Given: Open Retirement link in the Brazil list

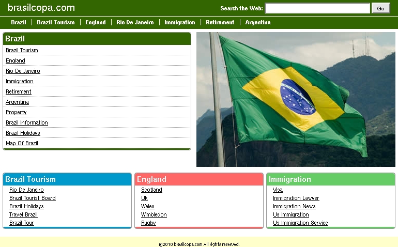Looking at the screenshot, I should click(x=19, y=91).
